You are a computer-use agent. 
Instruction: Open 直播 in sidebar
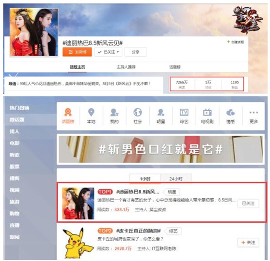click(15, 225)
